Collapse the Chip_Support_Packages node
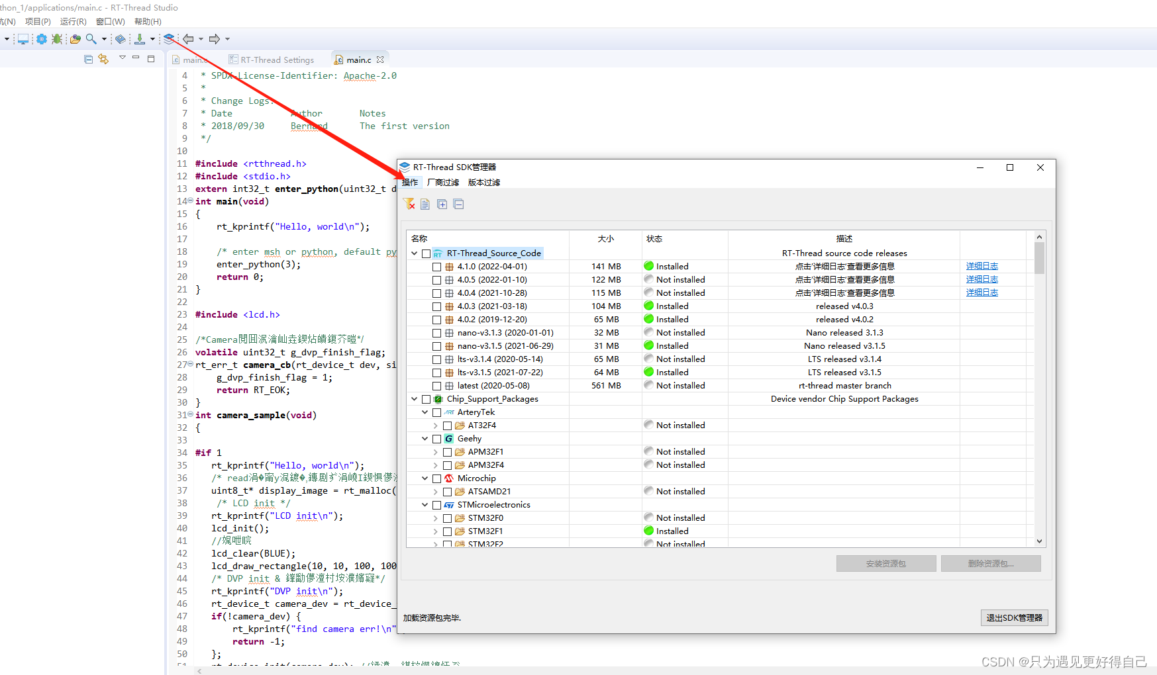 pos(415,398)
